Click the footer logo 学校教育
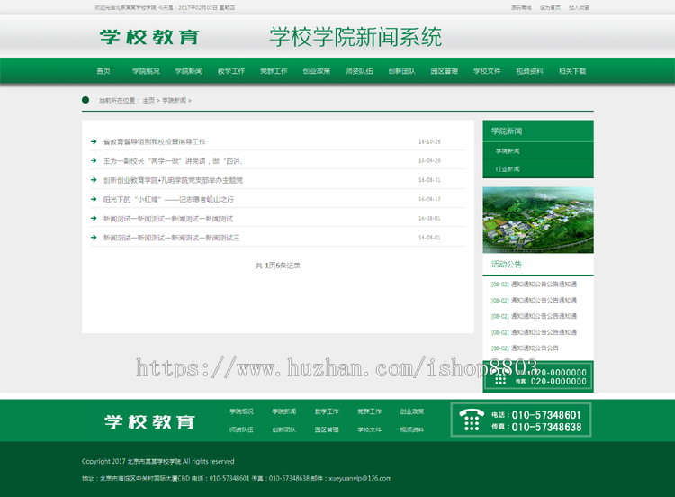The image size is (675, 497). click(x=149, y=421)
